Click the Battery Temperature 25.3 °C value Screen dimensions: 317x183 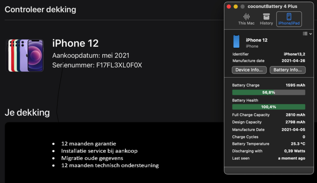(298, 144)
